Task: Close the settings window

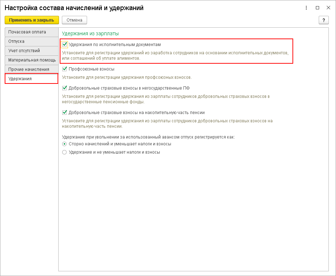Action: 328,8
